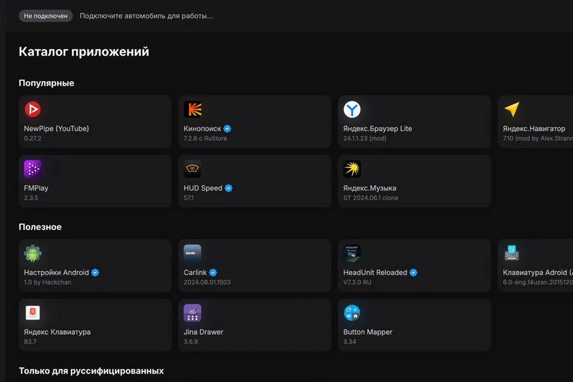This screenshot has height=382, width=573.
Task: Click verified badge beside HeadUnit Reloaded
Action: pos(414,273)
